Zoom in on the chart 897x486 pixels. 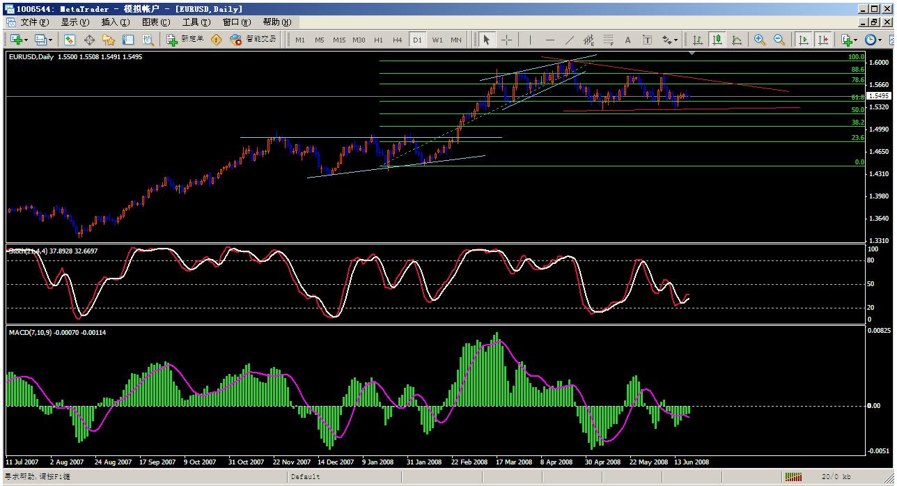pyautogui.click(x=759, y=40)
